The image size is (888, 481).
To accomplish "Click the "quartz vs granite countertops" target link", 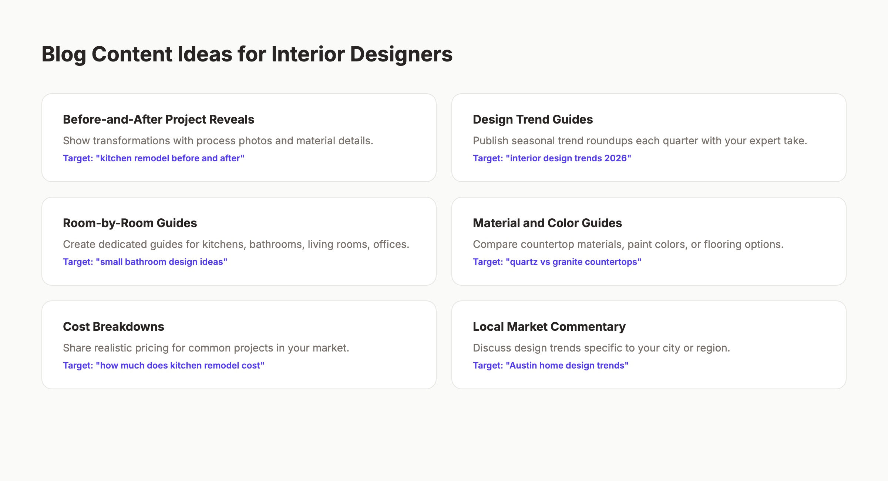I will click(x=557, y=262).
